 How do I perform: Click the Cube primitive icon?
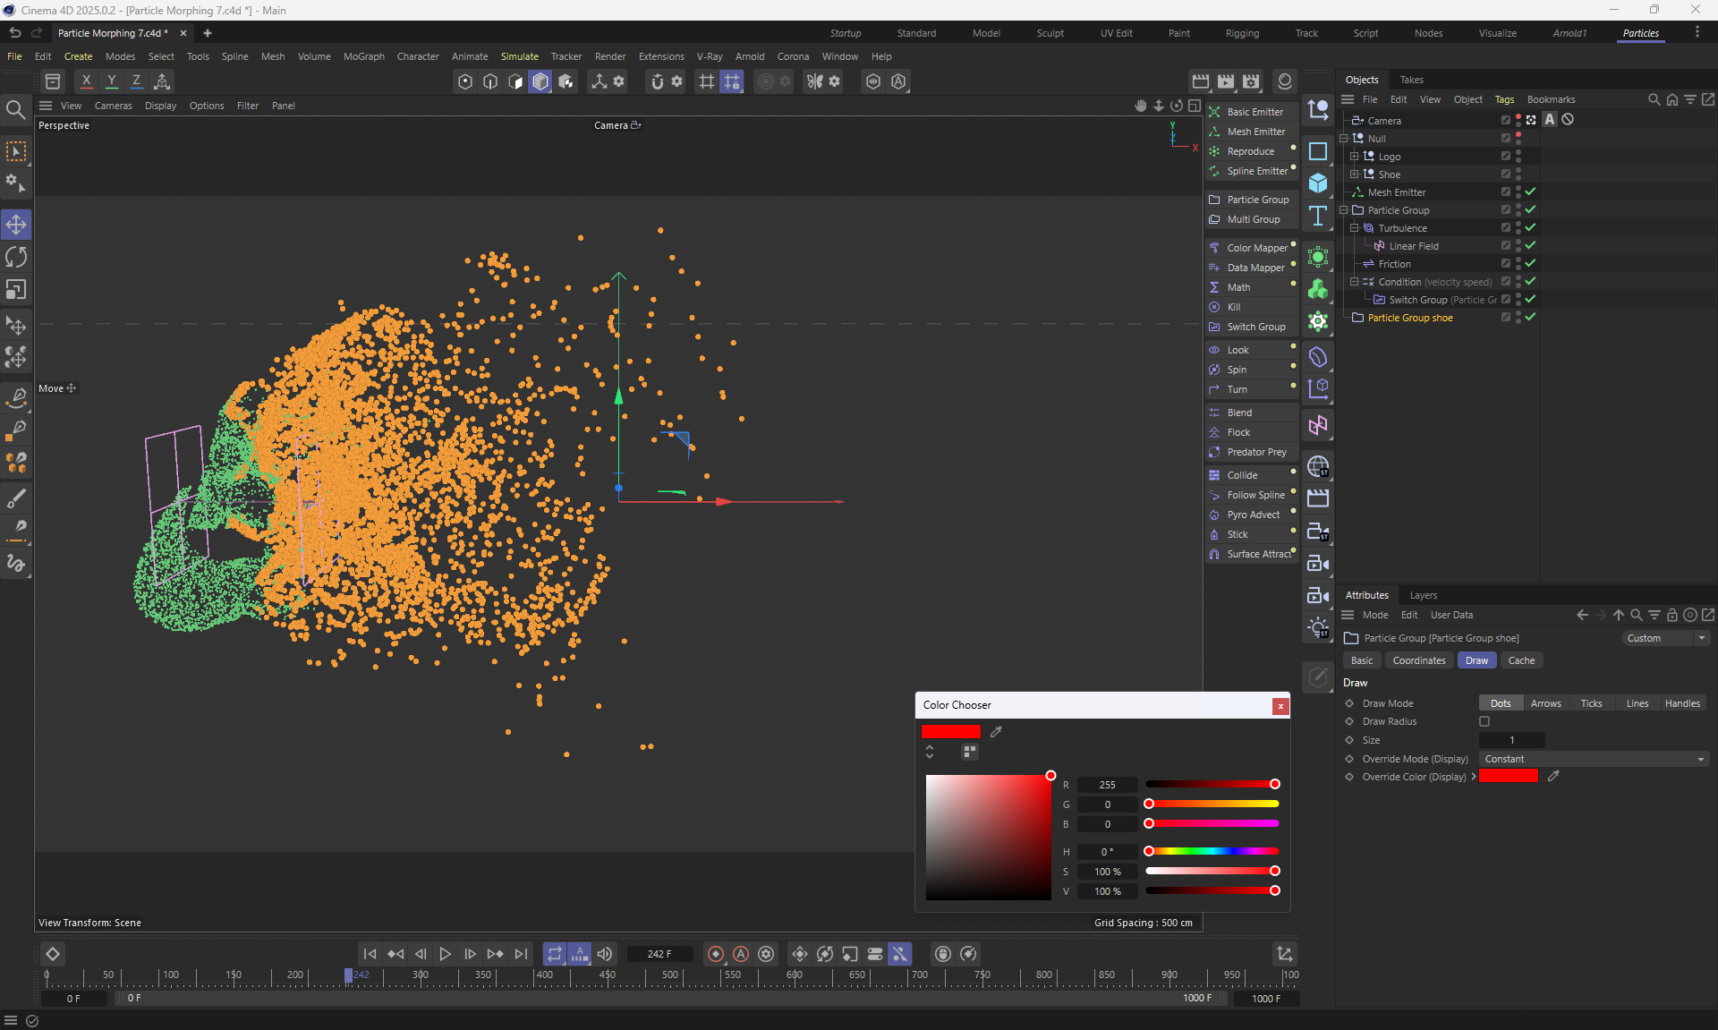point(1318,183)
